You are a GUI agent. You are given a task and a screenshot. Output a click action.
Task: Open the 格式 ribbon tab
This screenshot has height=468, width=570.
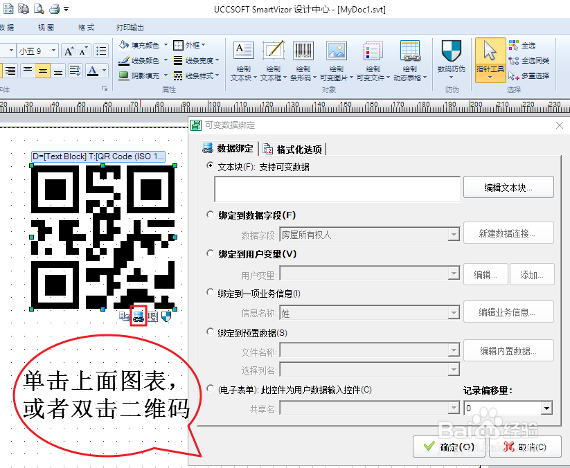click(x=86, y=27)
